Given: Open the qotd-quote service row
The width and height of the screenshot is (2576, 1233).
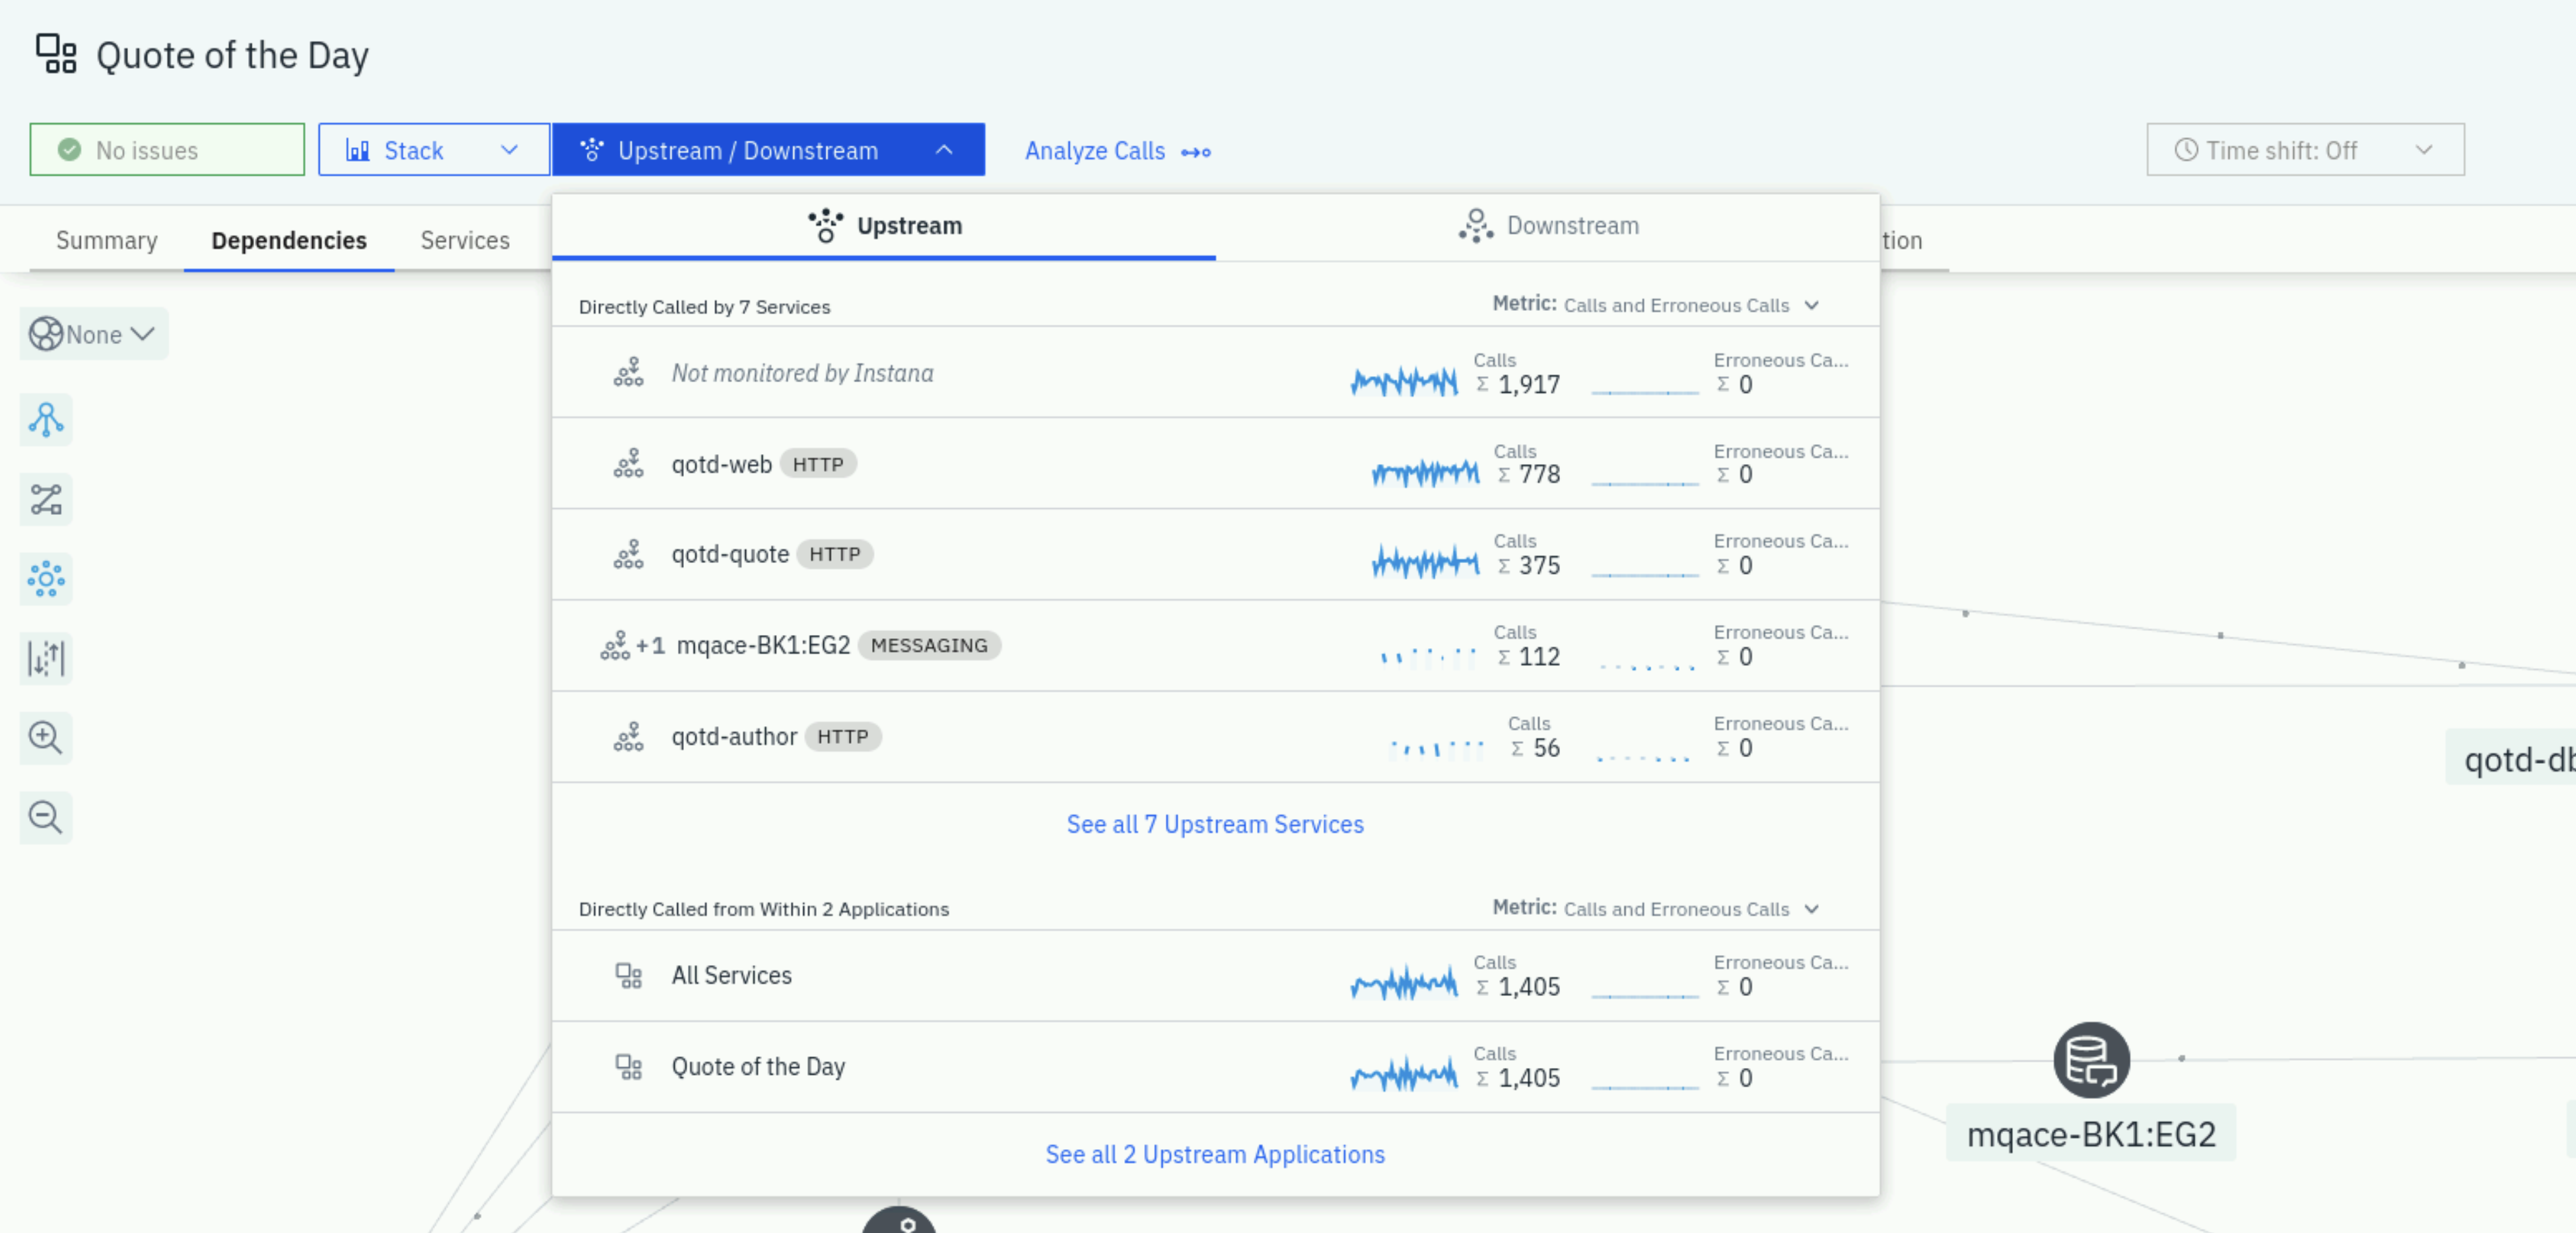Looking at the screenshot, I should [1216, 554].
